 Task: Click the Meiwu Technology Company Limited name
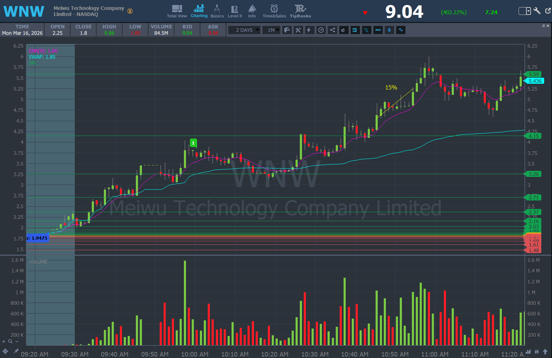coord(89,11)
